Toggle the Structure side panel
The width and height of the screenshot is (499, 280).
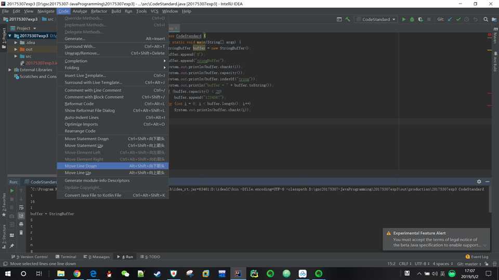tap(4, 236)
